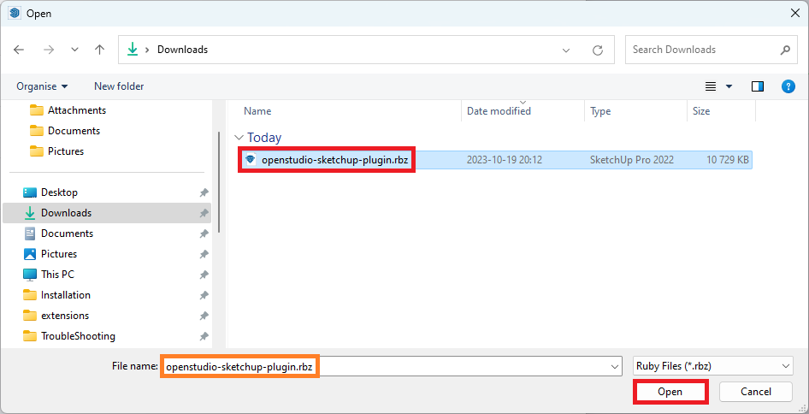Collapse the Today group

pos(239,138)
